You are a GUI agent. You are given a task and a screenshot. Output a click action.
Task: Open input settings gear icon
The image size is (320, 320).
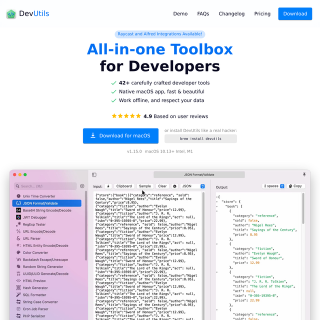(174, 186)
